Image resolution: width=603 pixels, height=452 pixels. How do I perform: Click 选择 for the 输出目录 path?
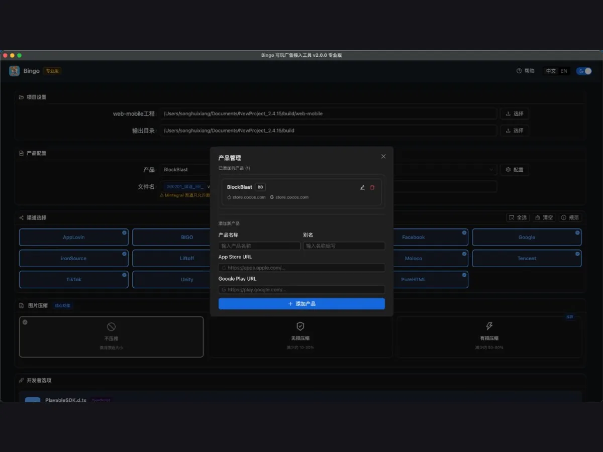click(x=514, y=131)
